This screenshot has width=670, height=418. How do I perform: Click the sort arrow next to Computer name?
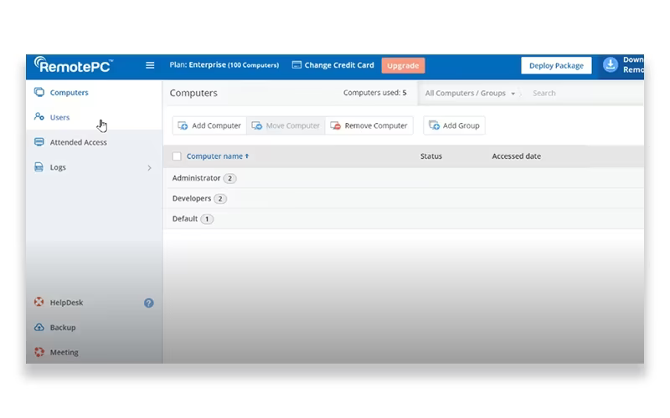247,156
